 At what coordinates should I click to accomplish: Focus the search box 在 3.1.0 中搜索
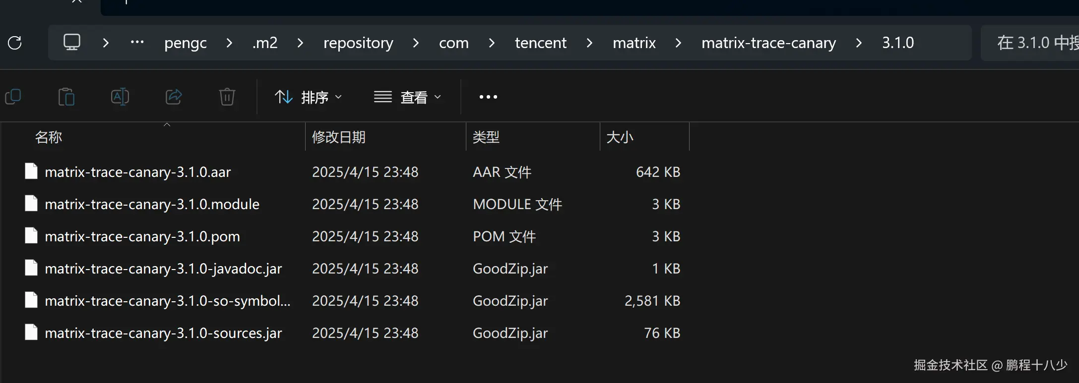tap(1030, 43)
